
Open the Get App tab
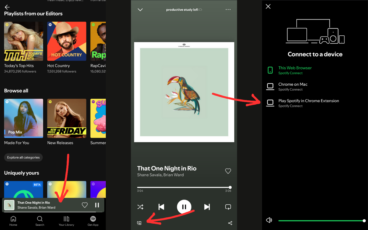93,221
